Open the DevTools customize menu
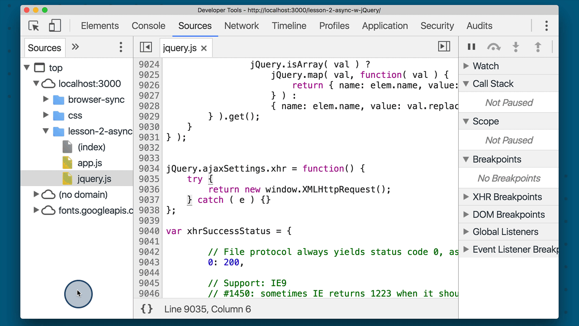This screenshot has height=326, width=579. tap(546, 26)
